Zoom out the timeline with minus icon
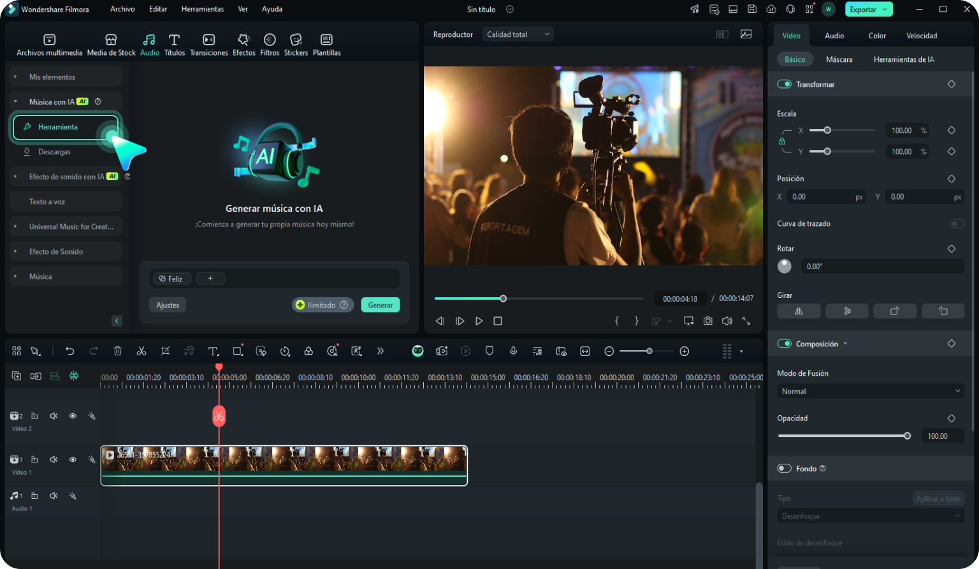Viewport: 979px width, 569px height. click(609, 351)
